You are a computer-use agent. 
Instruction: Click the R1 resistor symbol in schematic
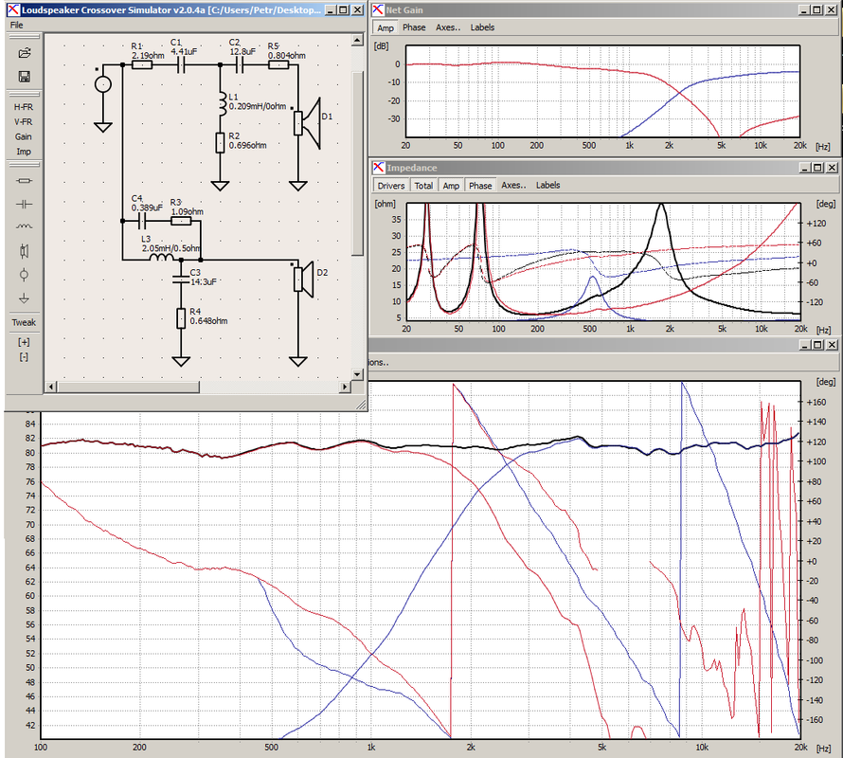tap(142, 65)
